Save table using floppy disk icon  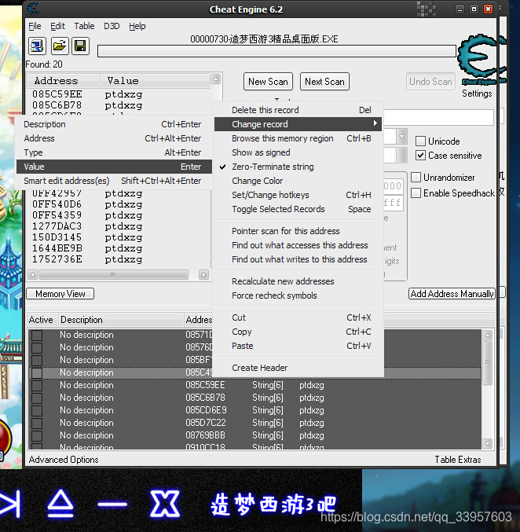tap(80, 46)
